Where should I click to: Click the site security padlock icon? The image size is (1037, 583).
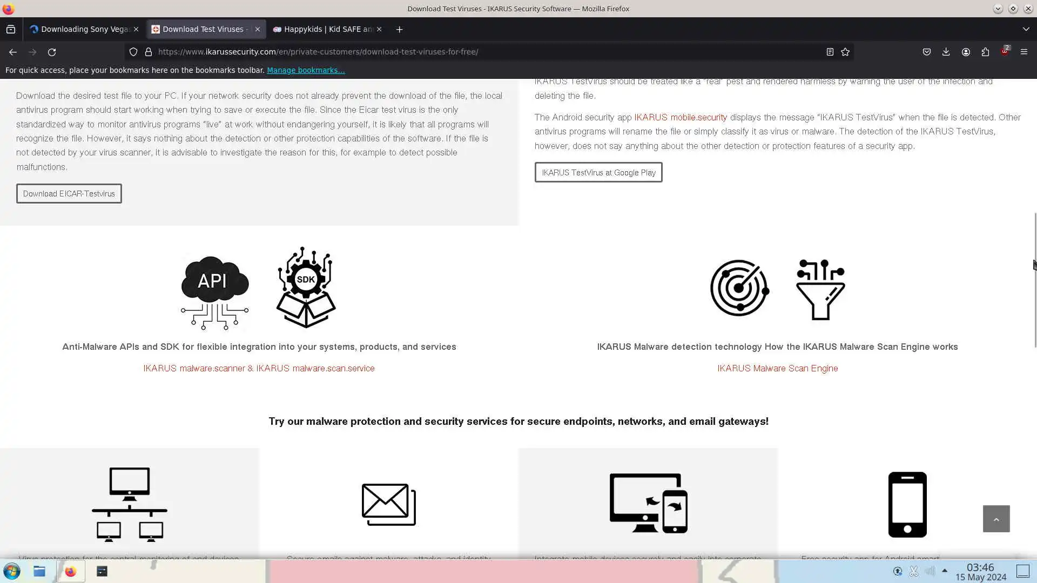[x=149, y=52]
